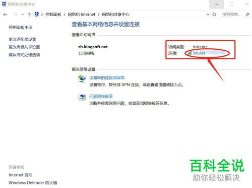Click 问题疑难解答 link

click(101, 97)
